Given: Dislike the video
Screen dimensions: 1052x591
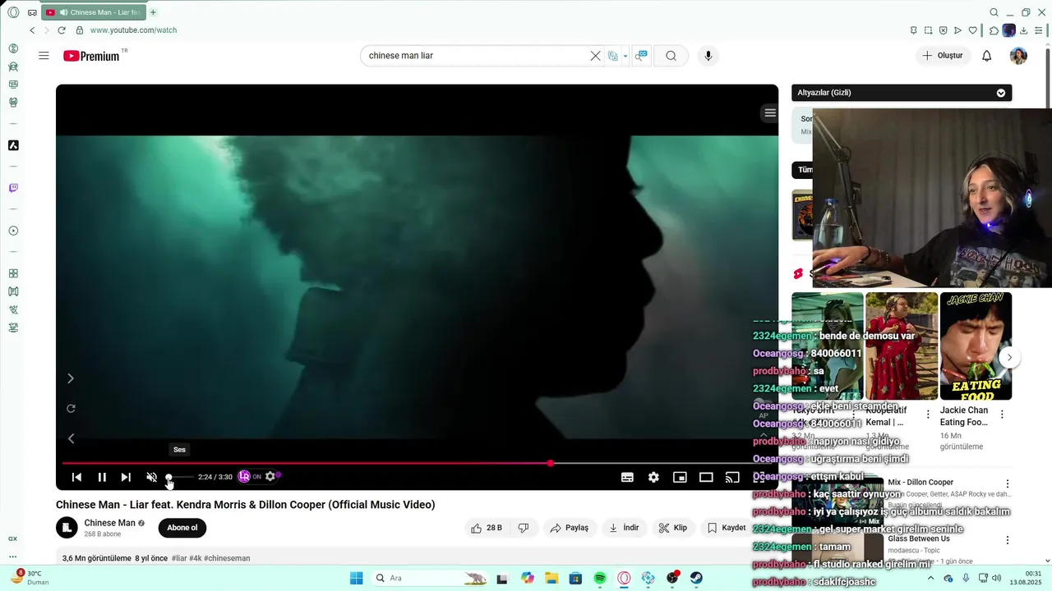Looking at the screenshot, I should click(x=524, y=528).
